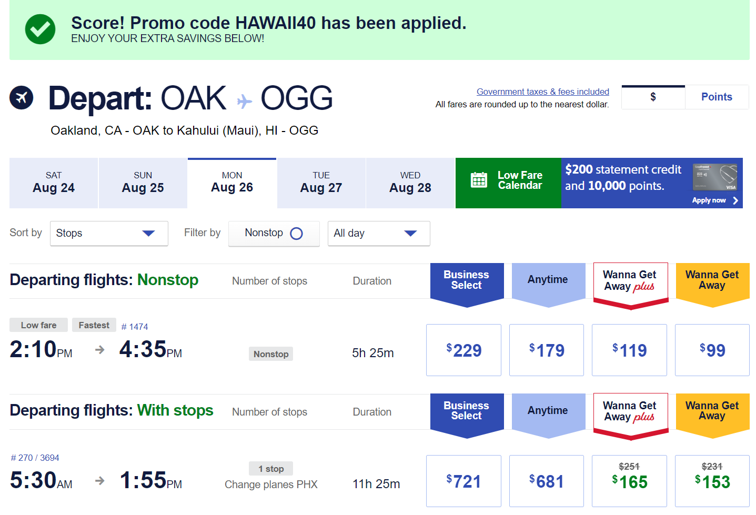Open the Sort by Stops dropdown
756x515 pixels.
[108, 233]
